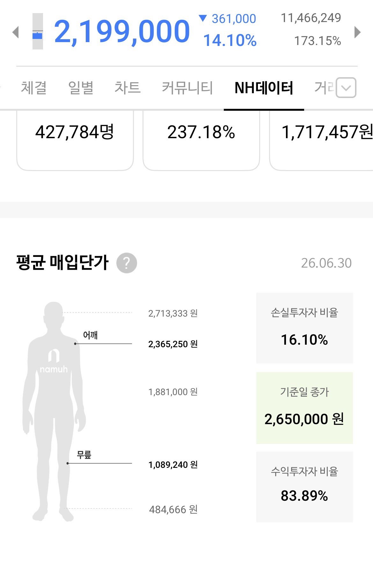Select the 수익투자자 비율 83.89% box
The height and width of the screenshot is (562, 373).
[304, 487]
